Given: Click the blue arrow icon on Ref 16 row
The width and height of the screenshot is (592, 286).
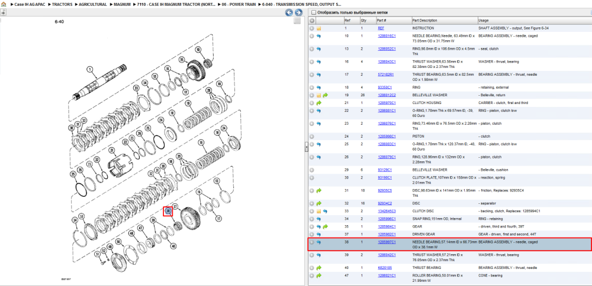Looking at the screenshot, I should 318,61.
